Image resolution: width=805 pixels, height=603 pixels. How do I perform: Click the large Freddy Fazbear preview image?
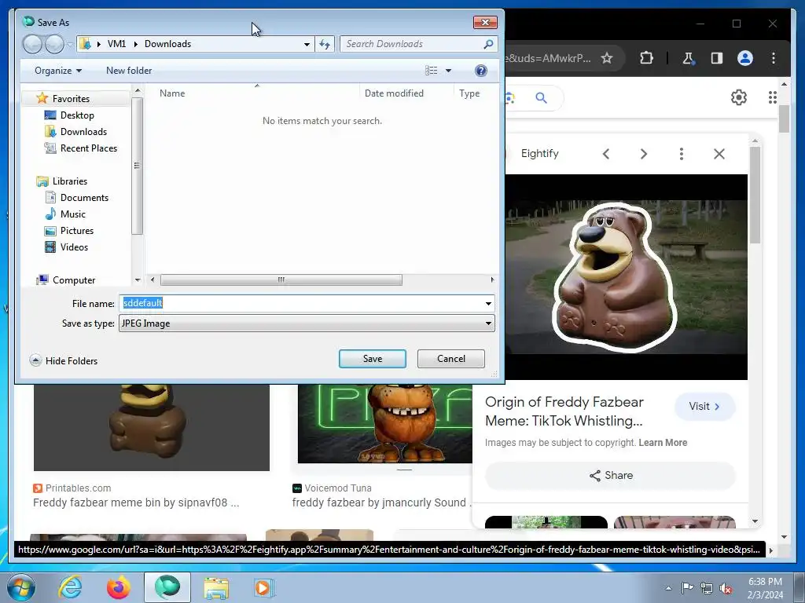[626, 277]
